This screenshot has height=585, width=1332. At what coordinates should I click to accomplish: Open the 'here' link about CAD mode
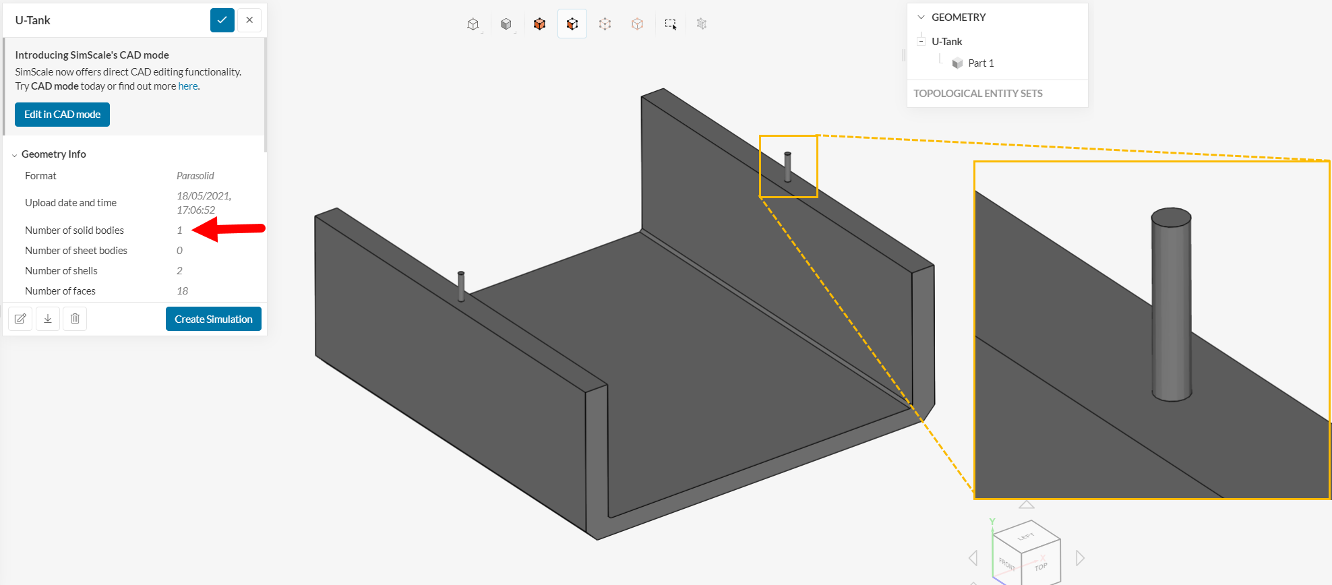[x=188, y=86]
